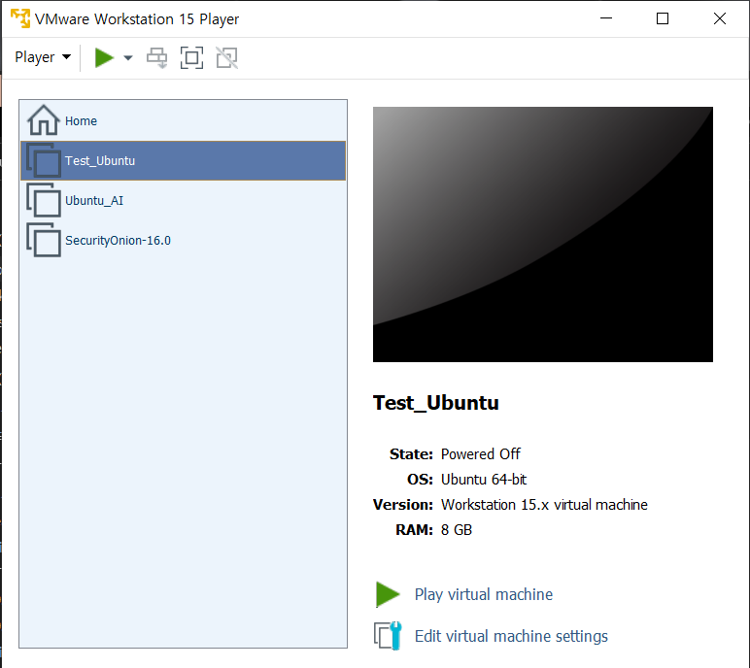
Task: Click Send Ctrl+Alt+Del toolbar icon
Action: coord(156,58)
